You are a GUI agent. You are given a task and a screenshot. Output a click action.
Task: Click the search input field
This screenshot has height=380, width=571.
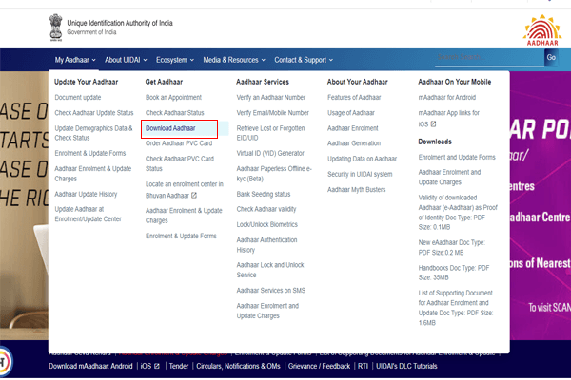click(x=489, y=57)
